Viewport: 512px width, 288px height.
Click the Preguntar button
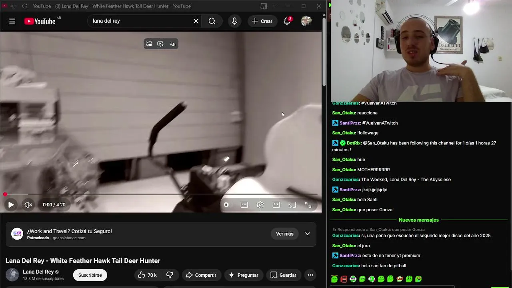pos(243,275)
